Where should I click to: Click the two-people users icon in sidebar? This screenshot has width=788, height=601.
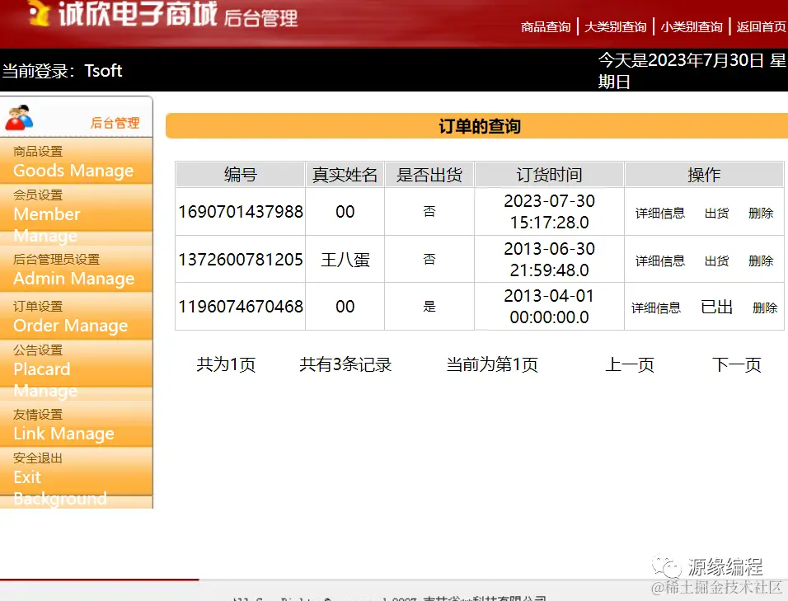19,118
